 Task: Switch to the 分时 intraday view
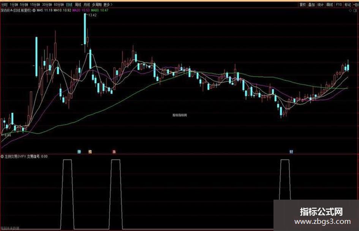(x=4, y=5)
